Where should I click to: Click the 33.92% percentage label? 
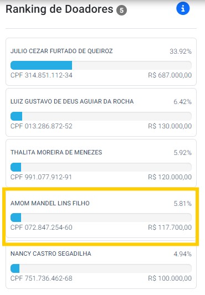[181, 51]
